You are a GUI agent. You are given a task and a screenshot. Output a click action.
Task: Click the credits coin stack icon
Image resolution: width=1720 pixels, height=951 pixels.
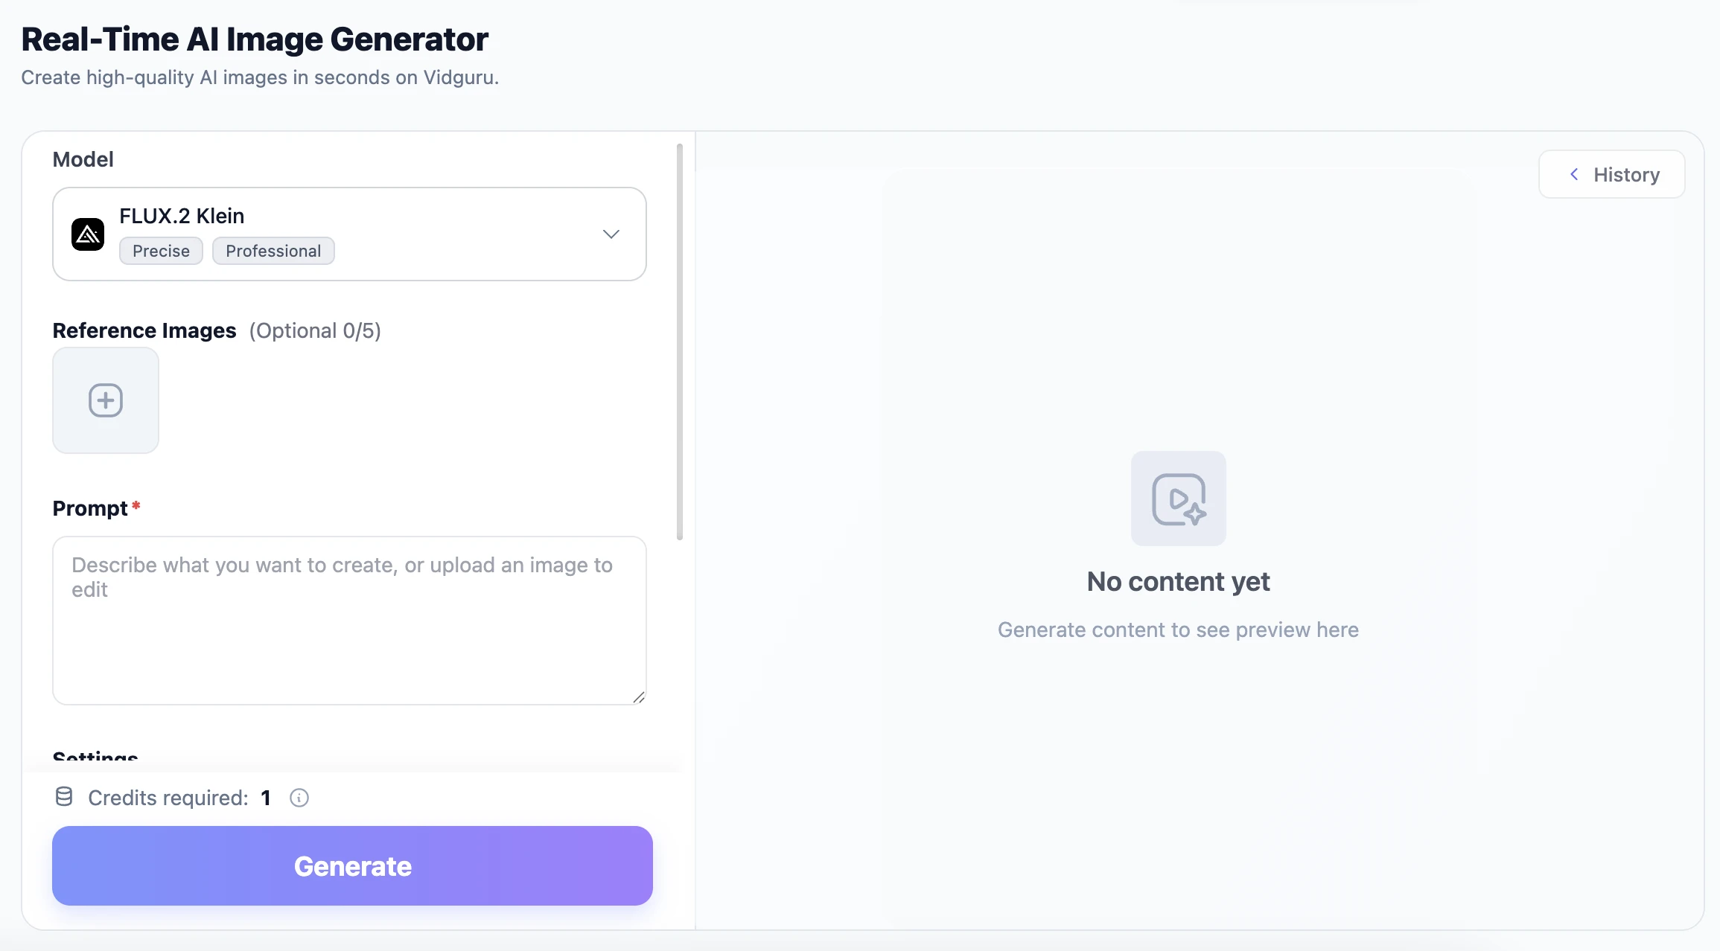pos(64,797)
